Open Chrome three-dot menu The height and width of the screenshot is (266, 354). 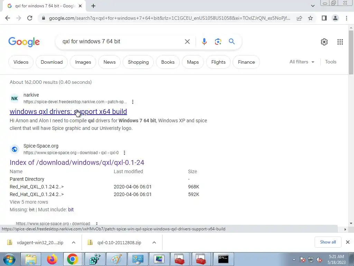(346, 18)
